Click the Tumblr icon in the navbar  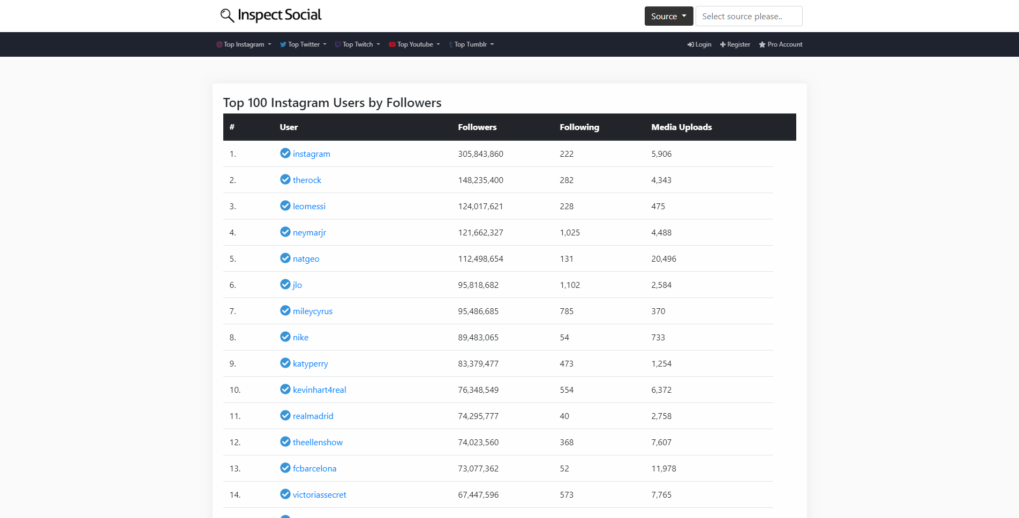(x=450, y=44)
